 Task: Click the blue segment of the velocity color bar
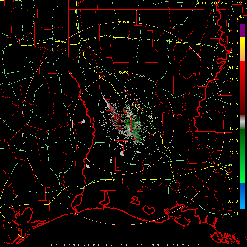(242, 196)
